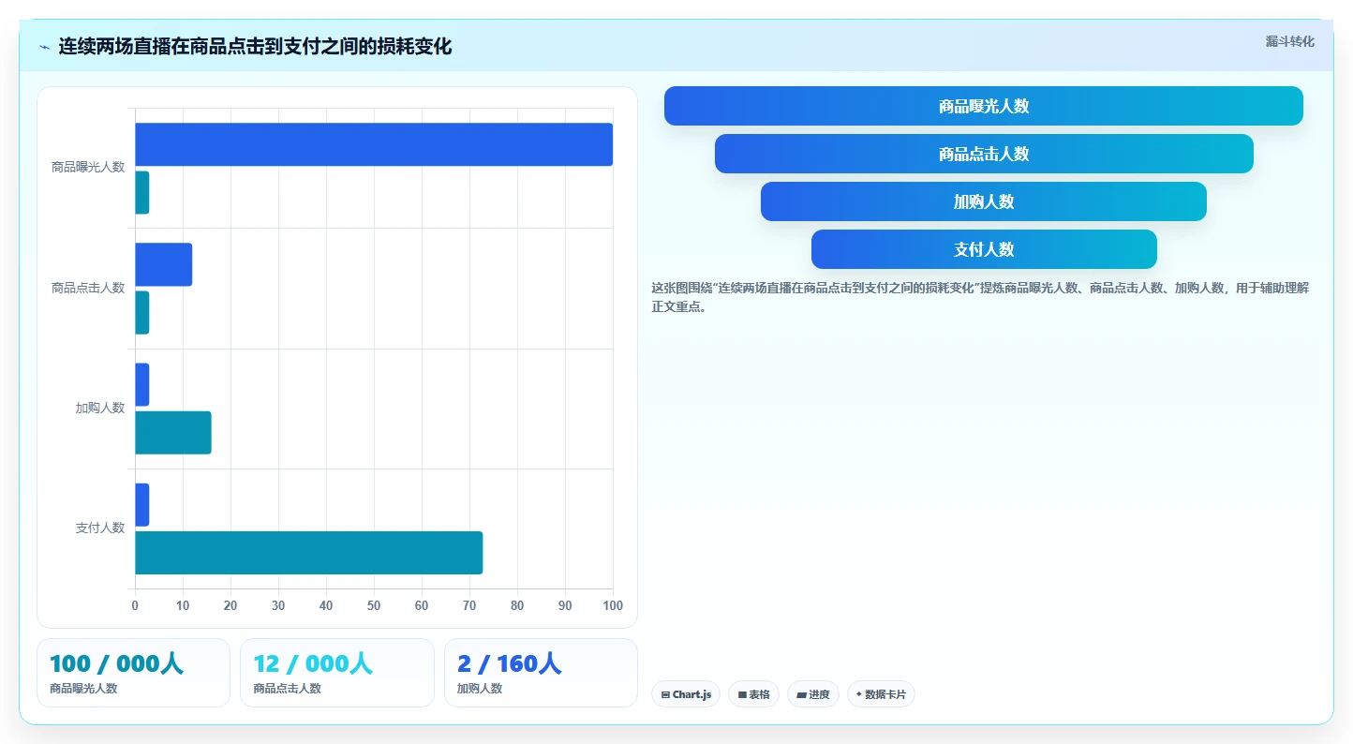Screen dimensions: 1353x744
Task: Click the x-axis tick value 0
Action: click(x=135, y=605)
